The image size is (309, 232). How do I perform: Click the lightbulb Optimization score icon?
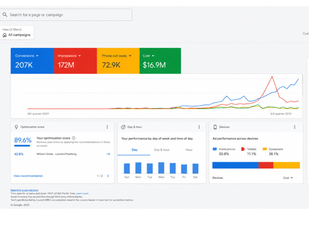point(16,127)
